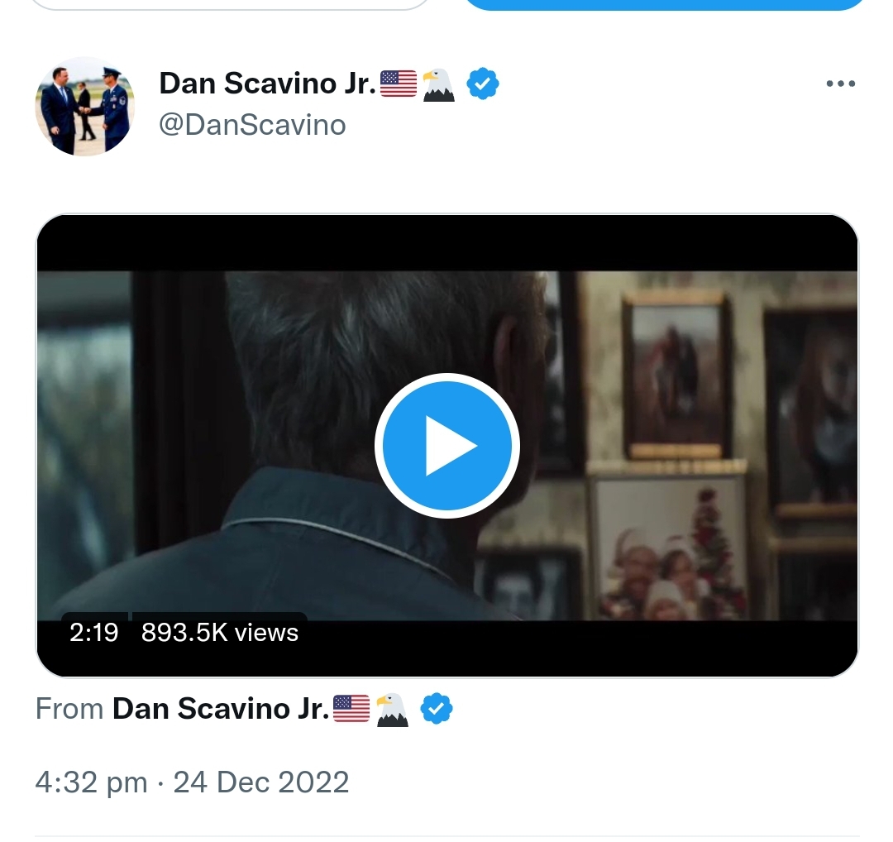The width and height of the screenshot is (893, 842).
Task: Click the framed pictures in the video preview
Action: pos(676,380)
